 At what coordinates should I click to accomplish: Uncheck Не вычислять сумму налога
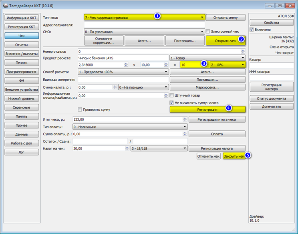pos(171,103)
